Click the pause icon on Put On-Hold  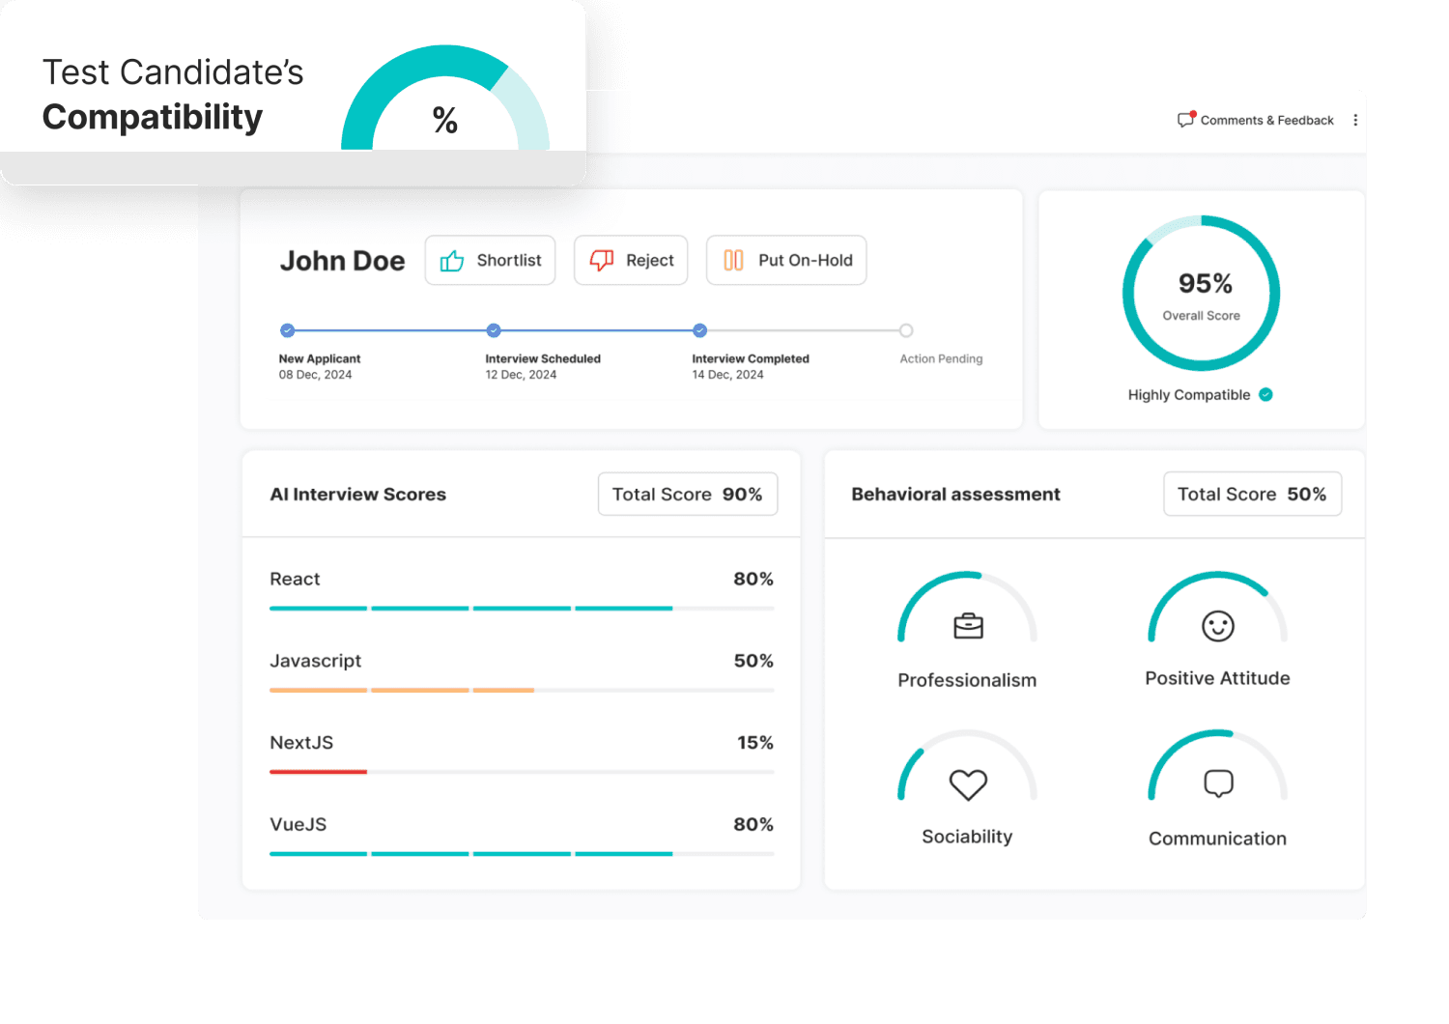pyautogui.click(x=733, y=260)
